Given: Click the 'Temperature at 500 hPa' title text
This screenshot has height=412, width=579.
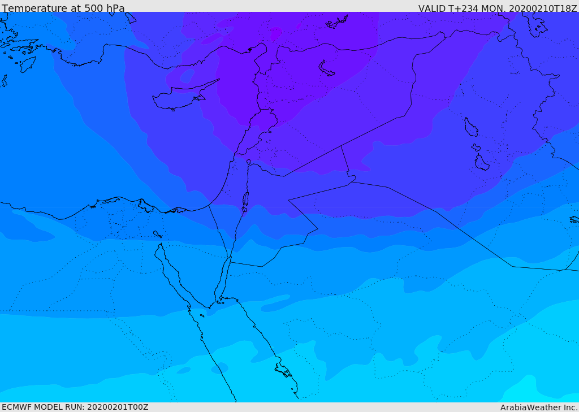Looking at the screenshot, I should [63, 7].
